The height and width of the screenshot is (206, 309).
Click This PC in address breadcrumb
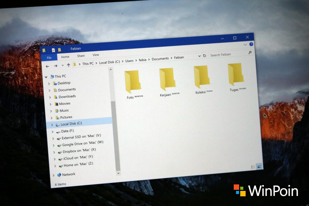pyautogui.click(x=88, y=63)
